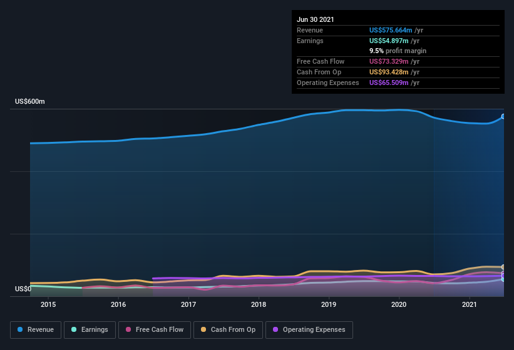This screenshot has width=514, height=350.
Task: Click the US$0 y-axis label
Action: (23, 289)
